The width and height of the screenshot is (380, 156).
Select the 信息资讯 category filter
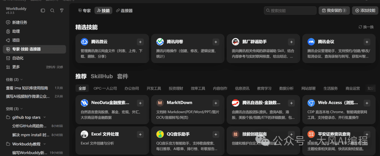click(x=242, y=88)
